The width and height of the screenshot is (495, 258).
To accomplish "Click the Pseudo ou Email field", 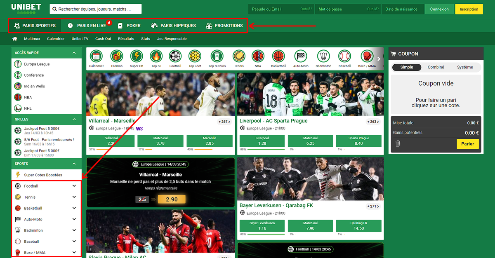I will (x=281, y=9).
